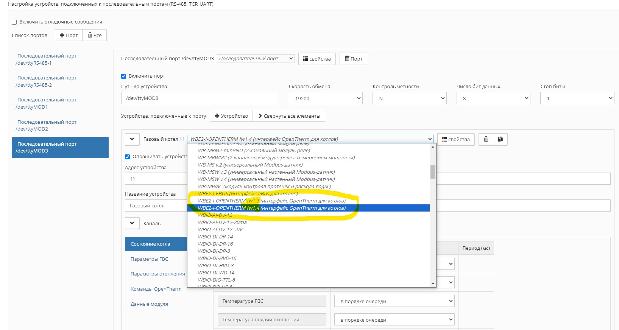Image resolution: width=619 pixels, height=330 pixels.
Task: Select WBE2-I-OPENTHERM fw1.4 in the list
Action: tap(309, 208)
